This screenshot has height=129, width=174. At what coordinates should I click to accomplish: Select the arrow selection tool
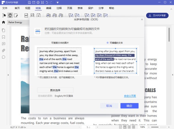click(x=4, y=15)
